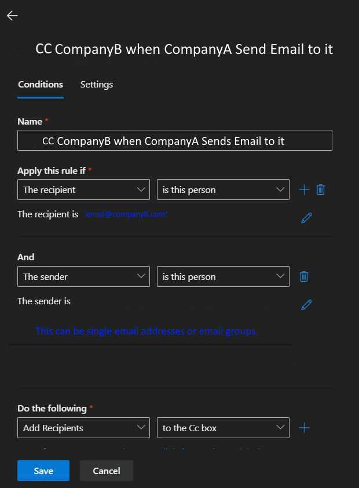This screenshot has height=488, width=359.
Task: Click the back arrow at top left
Action: coord(12,16)
